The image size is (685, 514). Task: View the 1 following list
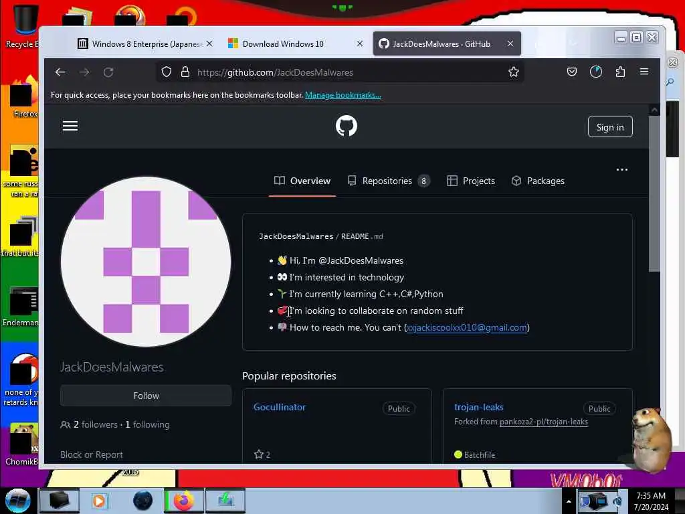coord(147,424)
